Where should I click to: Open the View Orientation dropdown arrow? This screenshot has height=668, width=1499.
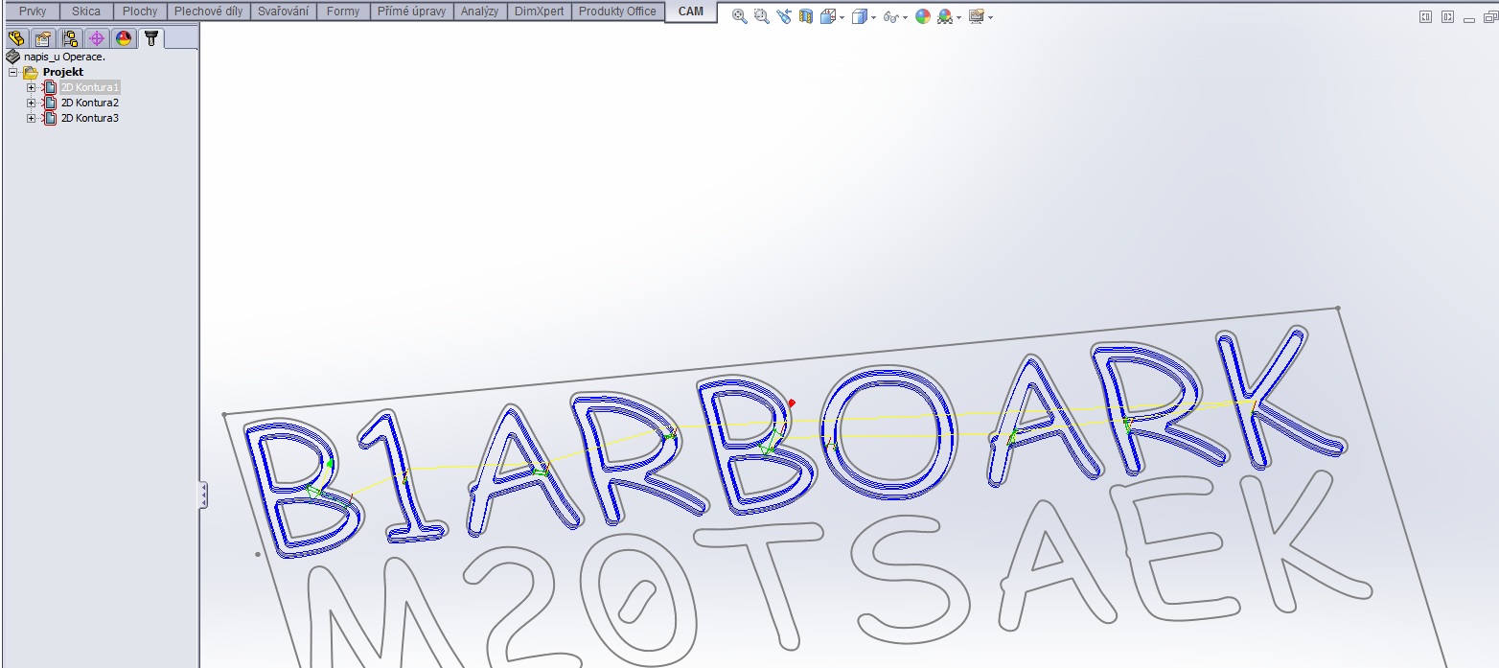(842, 17)
